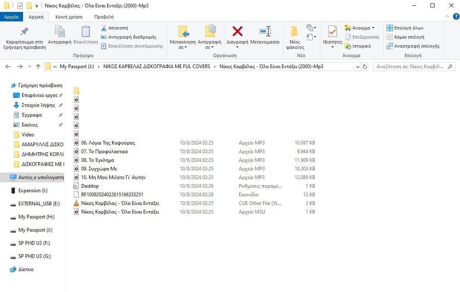Image resolution: width=460 pixels, height=292 pixels.
Task: Click the Αντιγραφή copy icon
Action: [60, 31]
